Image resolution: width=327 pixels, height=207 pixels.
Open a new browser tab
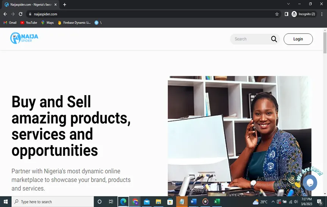point(64,5)
